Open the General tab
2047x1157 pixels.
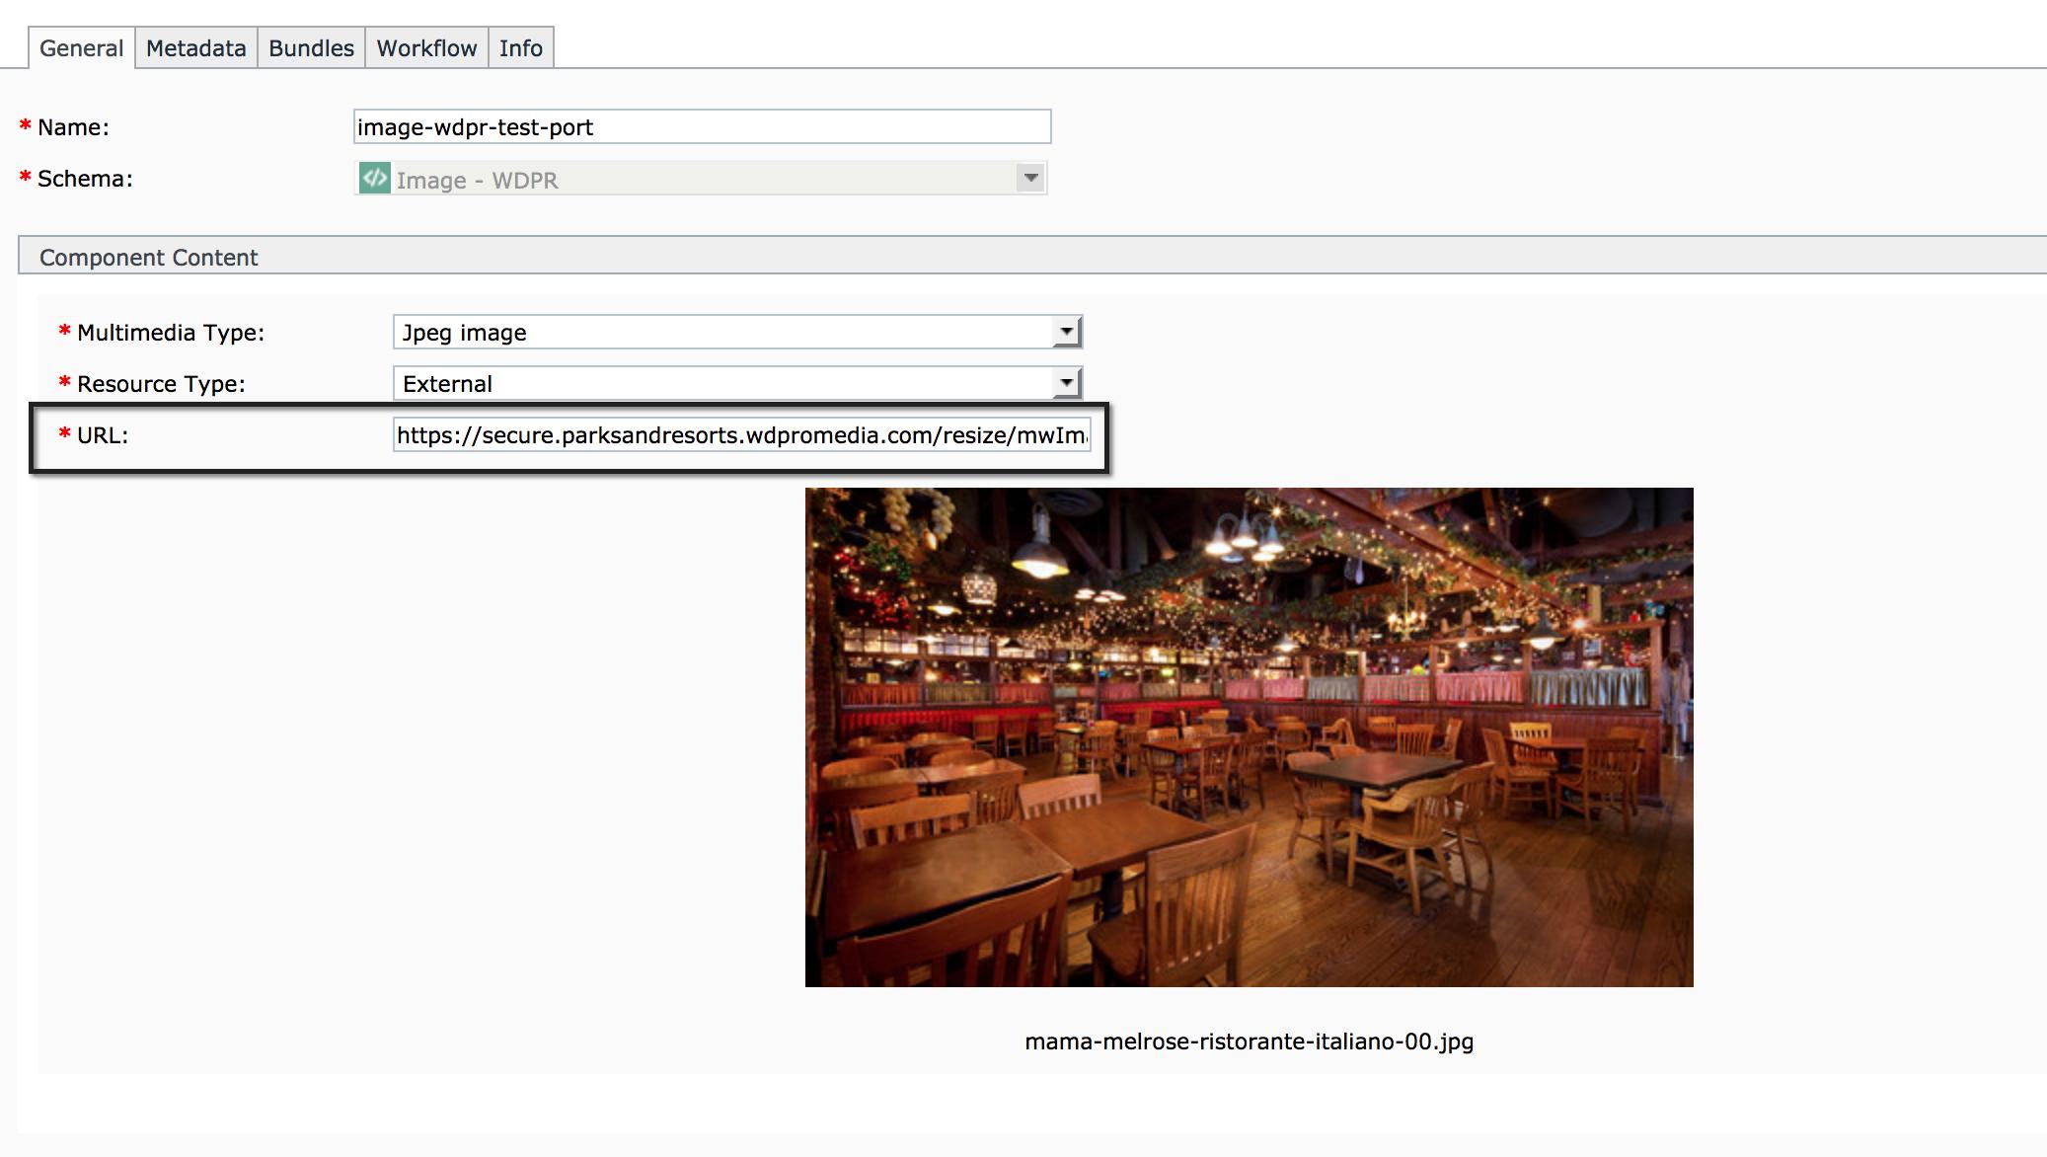pyautogui.click(x=79, y=47)
